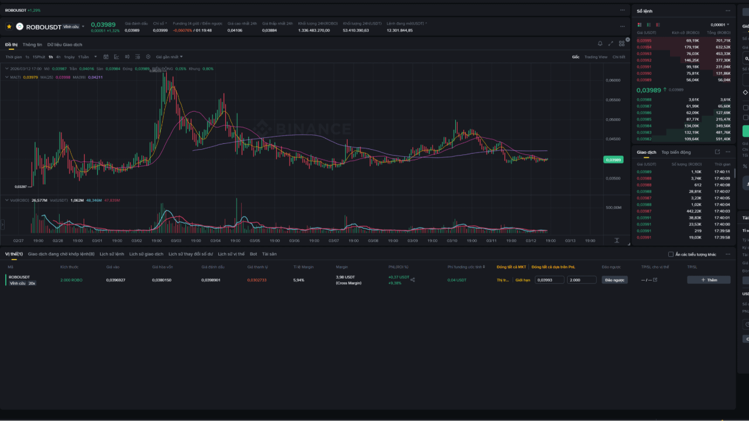Select the 1Tuần interval
Image resolution: width=749 pixels, height=421 pixels.
[x=83, y=57]
